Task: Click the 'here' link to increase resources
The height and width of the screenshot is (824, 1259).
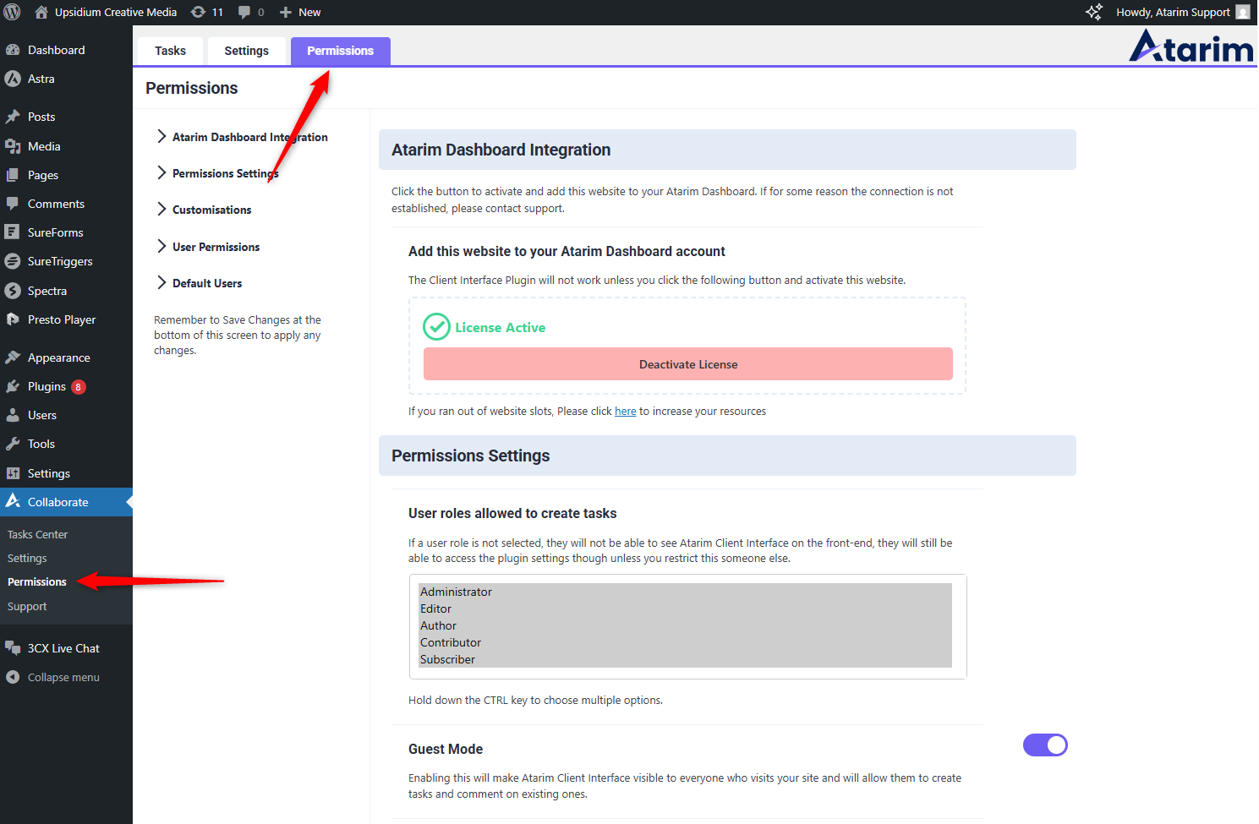Action: [x=625, y=412]
